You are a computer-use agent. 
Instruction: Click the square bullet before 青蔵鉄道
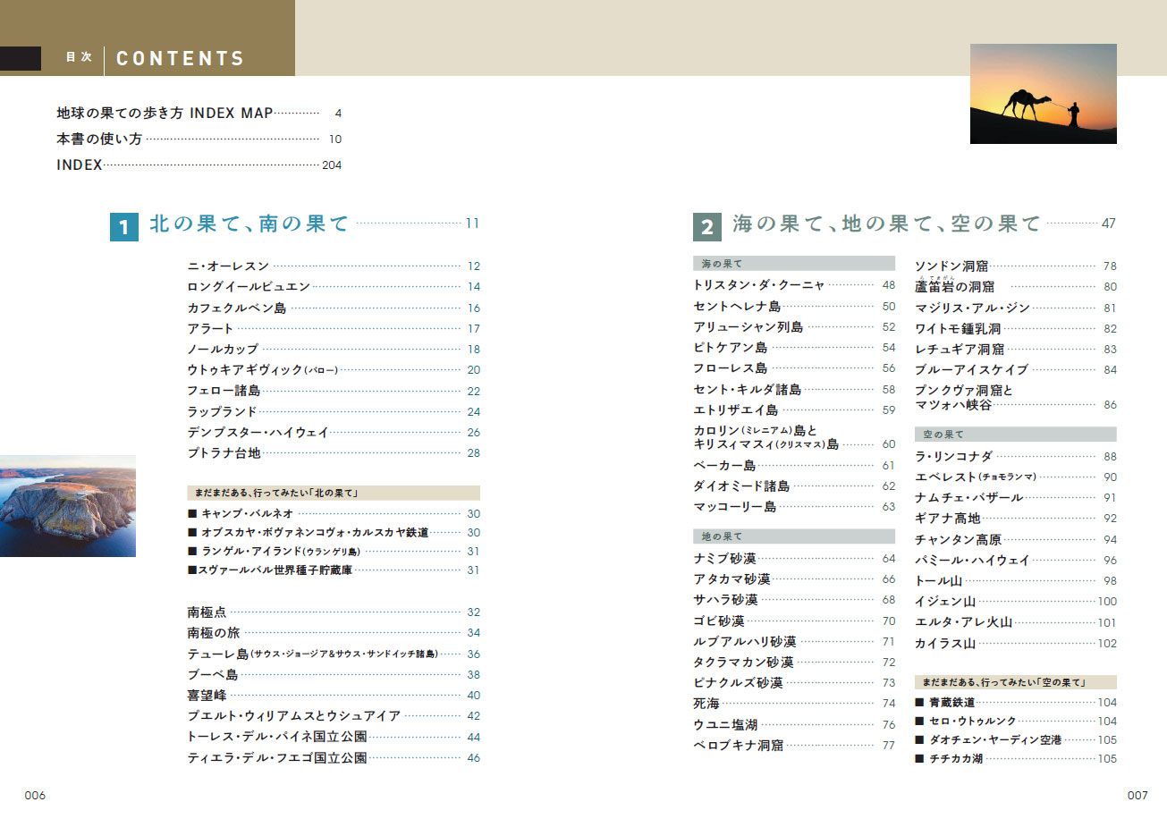tap(918, 703)
